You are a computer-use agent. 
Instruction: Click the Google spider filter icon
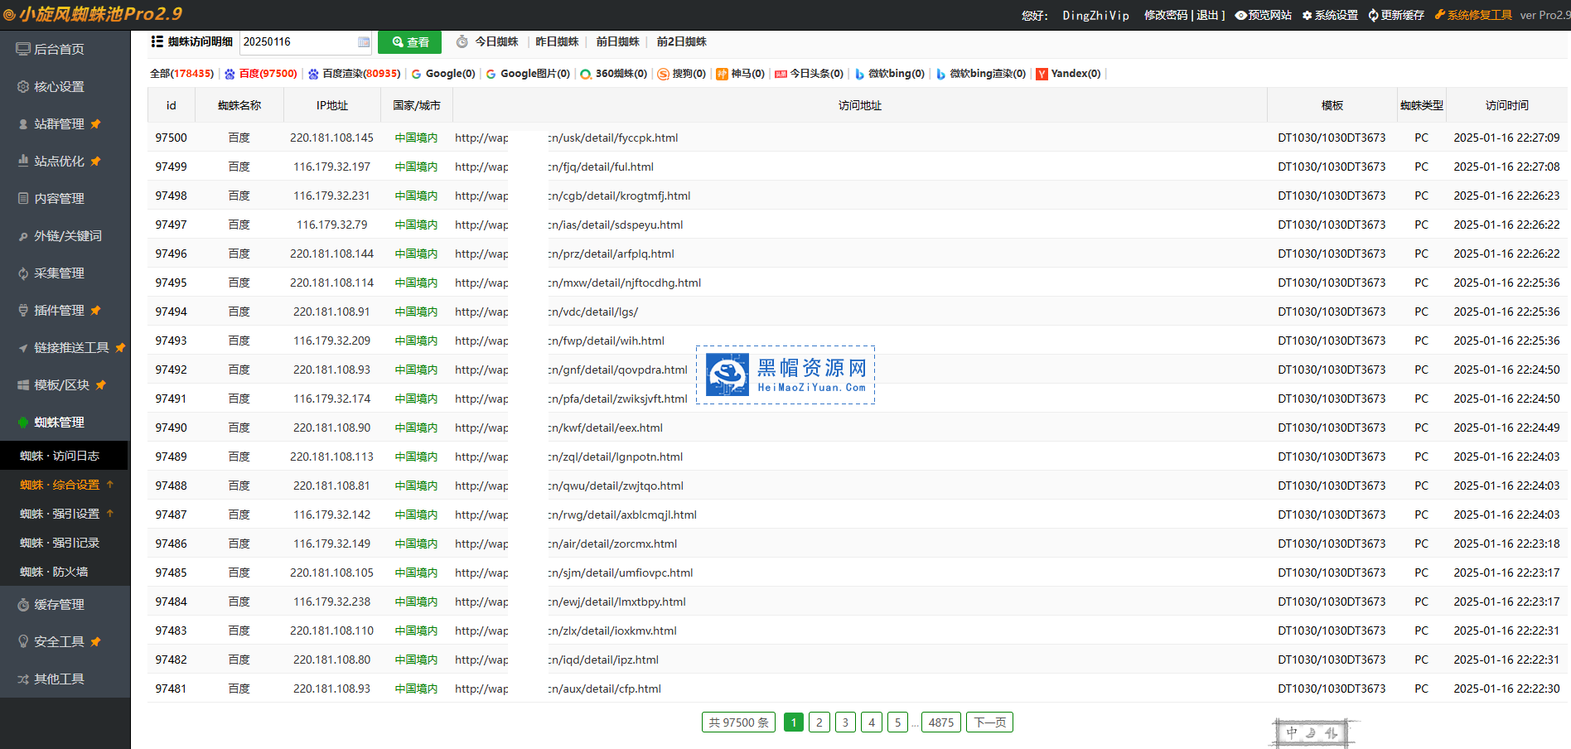[416, 75]
